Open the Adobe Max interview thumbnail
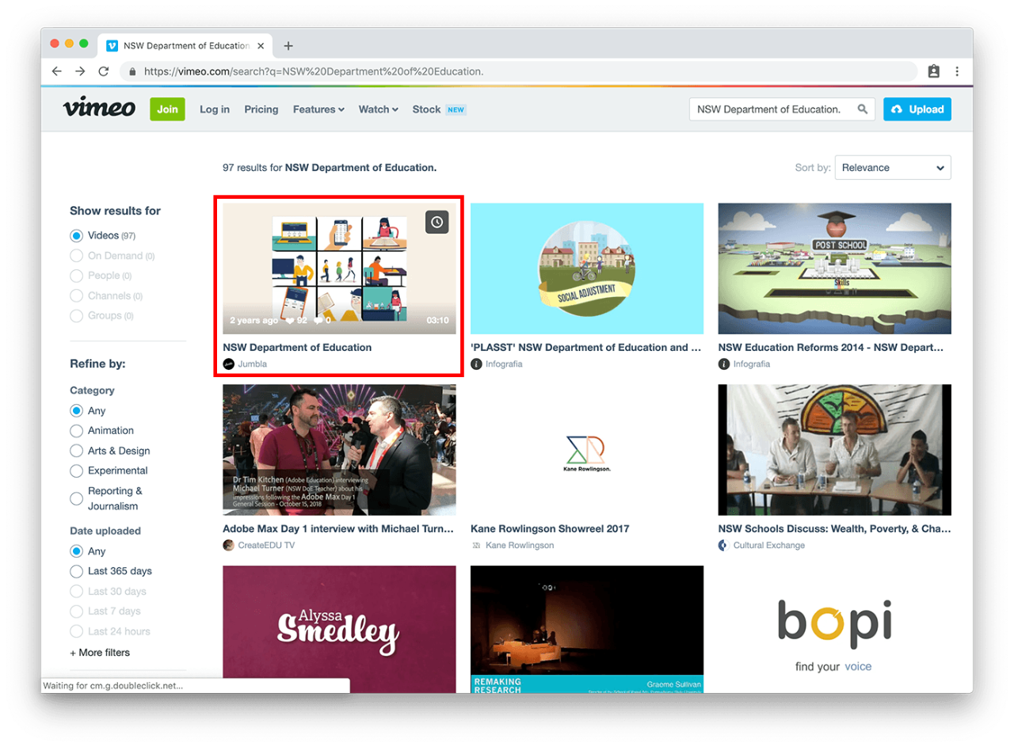1014x747 pixels. click(x=339, y=450)
